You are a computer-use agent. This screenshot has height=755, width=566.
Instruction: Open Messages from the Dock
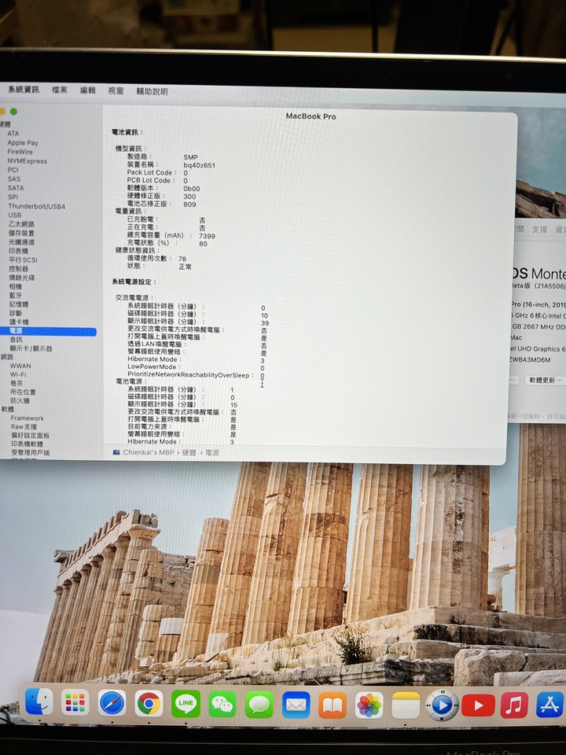[259, 705]
